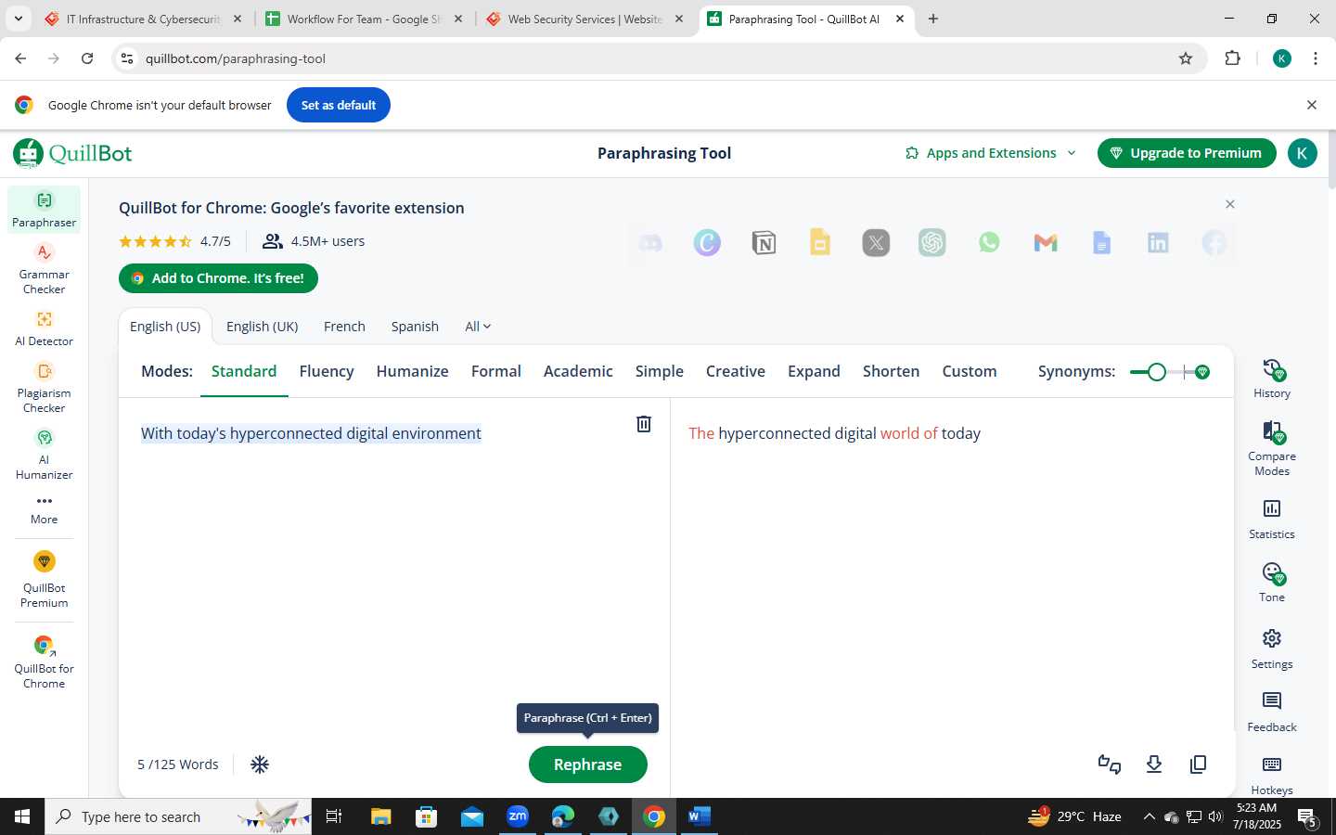Open the Paraphraser tool in sidebar
Screen dimensions: 1336x835
(x=44, y=210)
